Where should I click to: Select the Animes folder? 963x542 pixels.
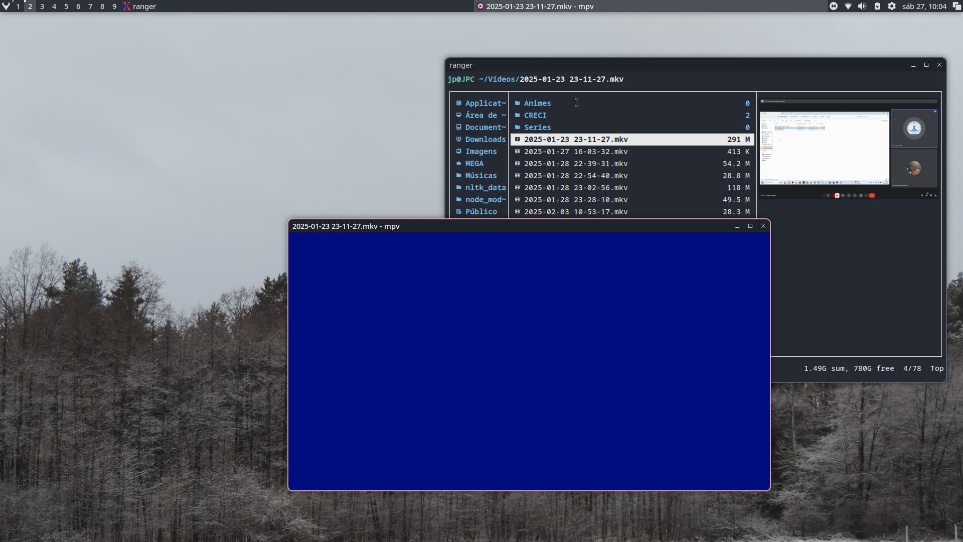coord(537,103)
